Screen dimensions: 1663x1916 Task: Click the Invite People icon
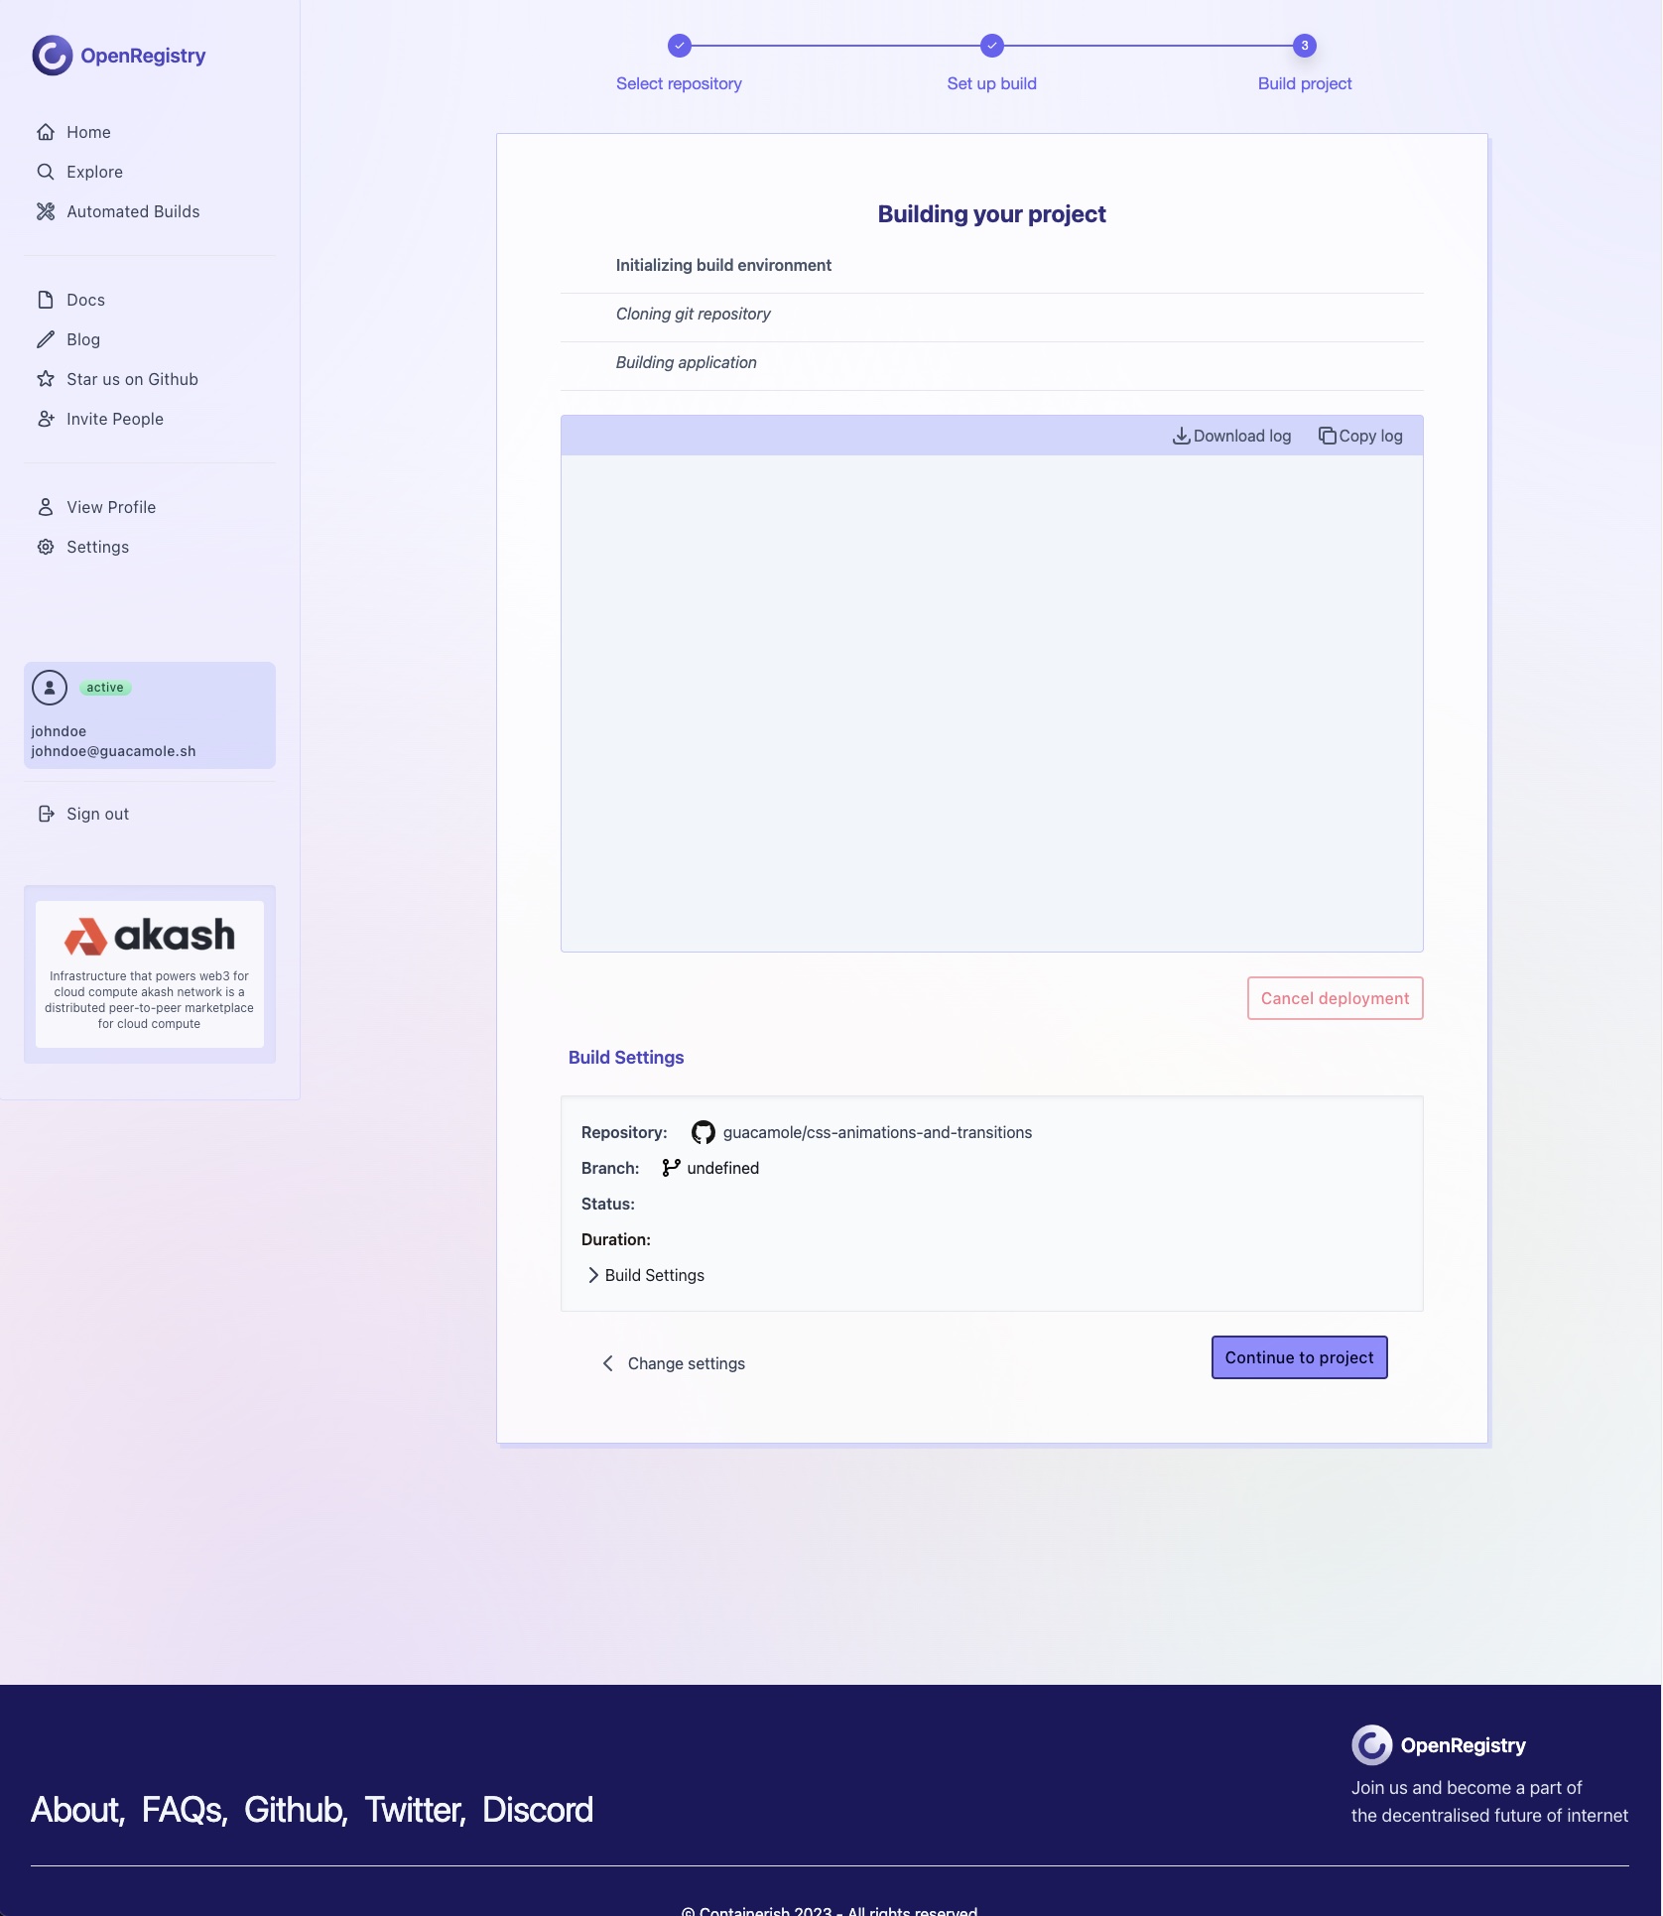tap(46, 419)
